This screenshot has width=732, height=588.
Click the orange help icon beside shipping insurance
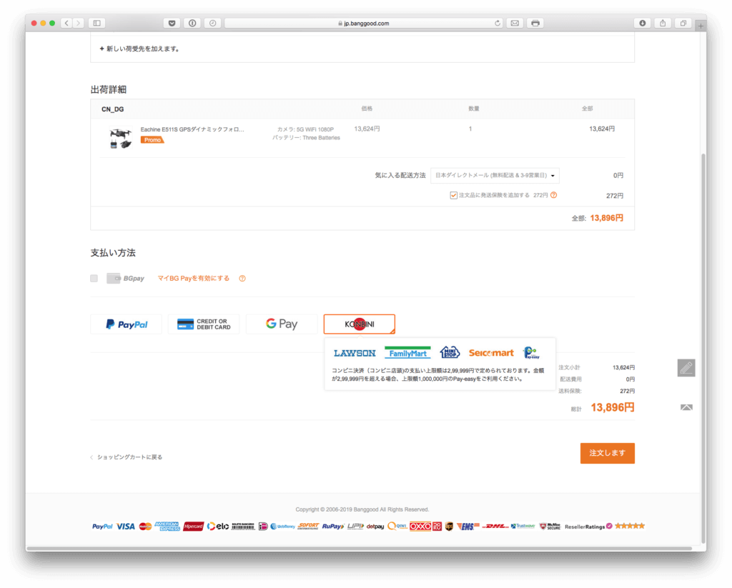tap(554, 195)
